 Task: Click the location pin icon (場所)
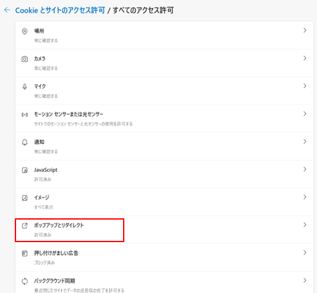pos(24,32)
